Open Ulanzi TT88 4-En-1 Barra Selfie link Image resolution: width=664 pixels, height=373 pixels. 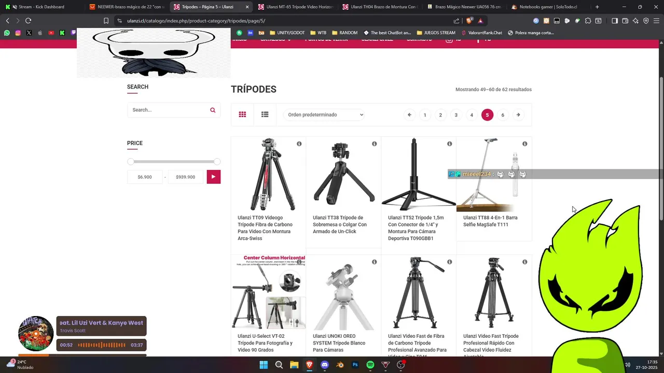click(490, 221)
